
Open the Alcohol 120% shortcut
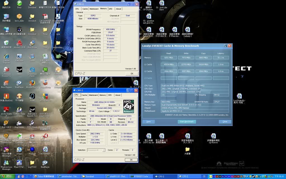click(x=19, y=44)
